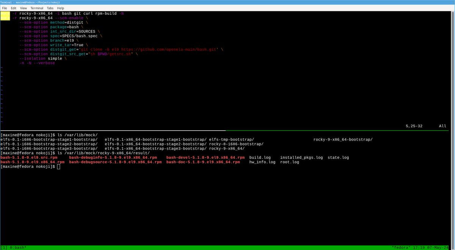Click bash-doc-5.1.8-9.el9.x86_64.rpm filename

pyautogui.click(x=203, y=162)
